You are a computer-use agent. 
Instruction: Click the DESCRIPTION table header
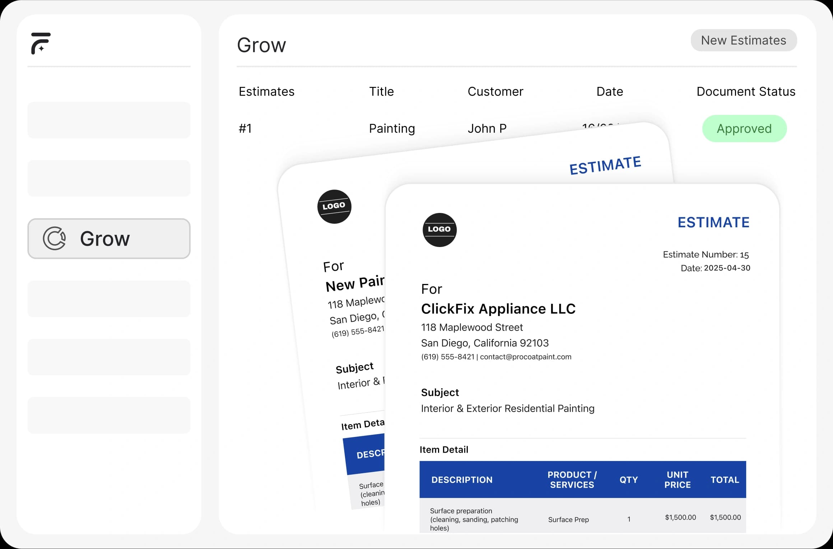pyautogui.click(x=462, y=480)
